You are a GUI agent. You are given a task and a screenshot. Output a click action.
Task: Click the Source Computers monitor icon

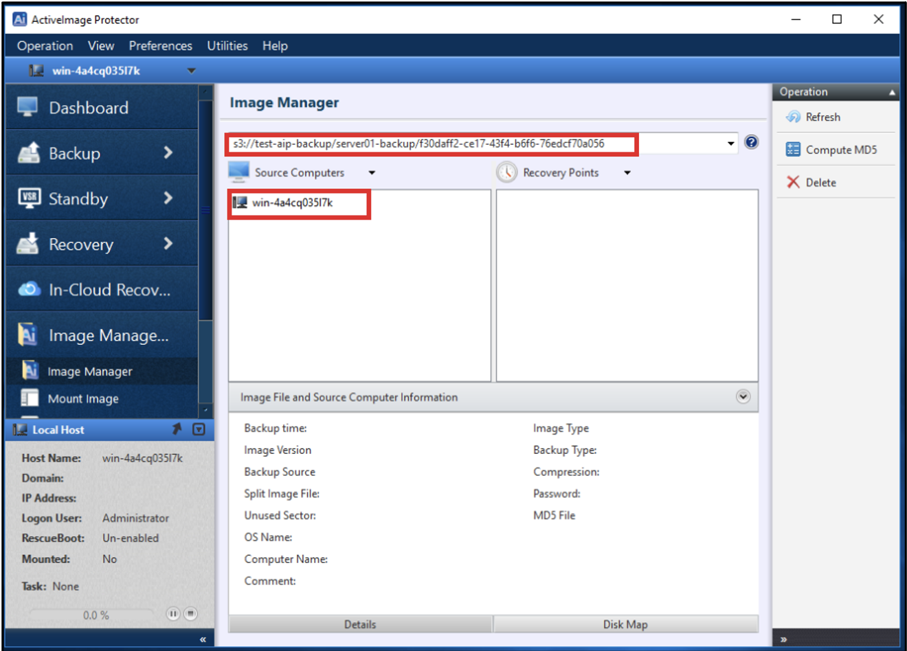(x=239, y=172)
